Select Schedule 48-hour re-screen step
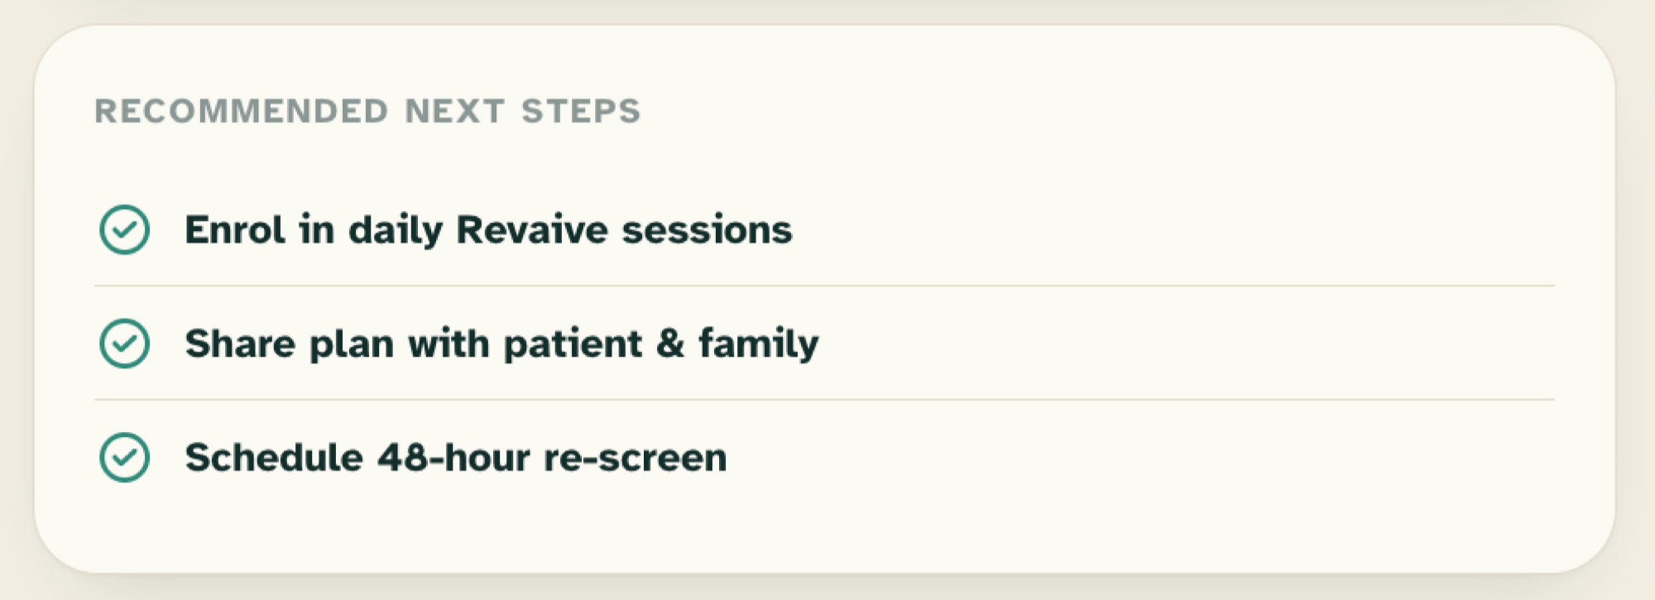1655x600 pixels. pos(824,457)
